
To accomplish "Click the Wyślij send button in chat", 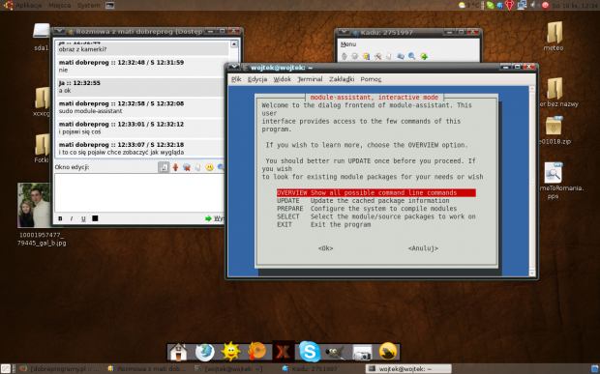I will [x=214, y=218].
